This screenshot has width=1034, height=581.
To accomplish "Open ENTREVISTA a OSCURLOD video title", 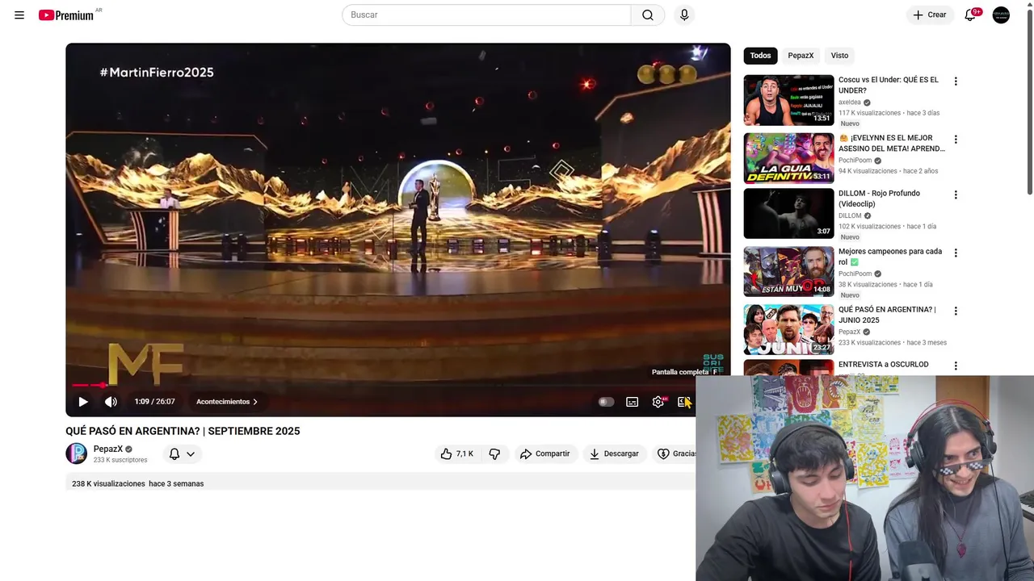I will [884, 365].
